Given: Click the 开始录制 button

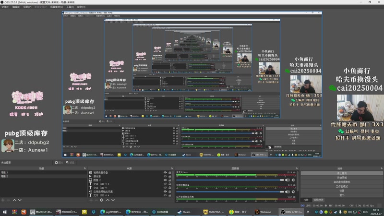Looking at the screenshot, I should (x=342, y=178).
